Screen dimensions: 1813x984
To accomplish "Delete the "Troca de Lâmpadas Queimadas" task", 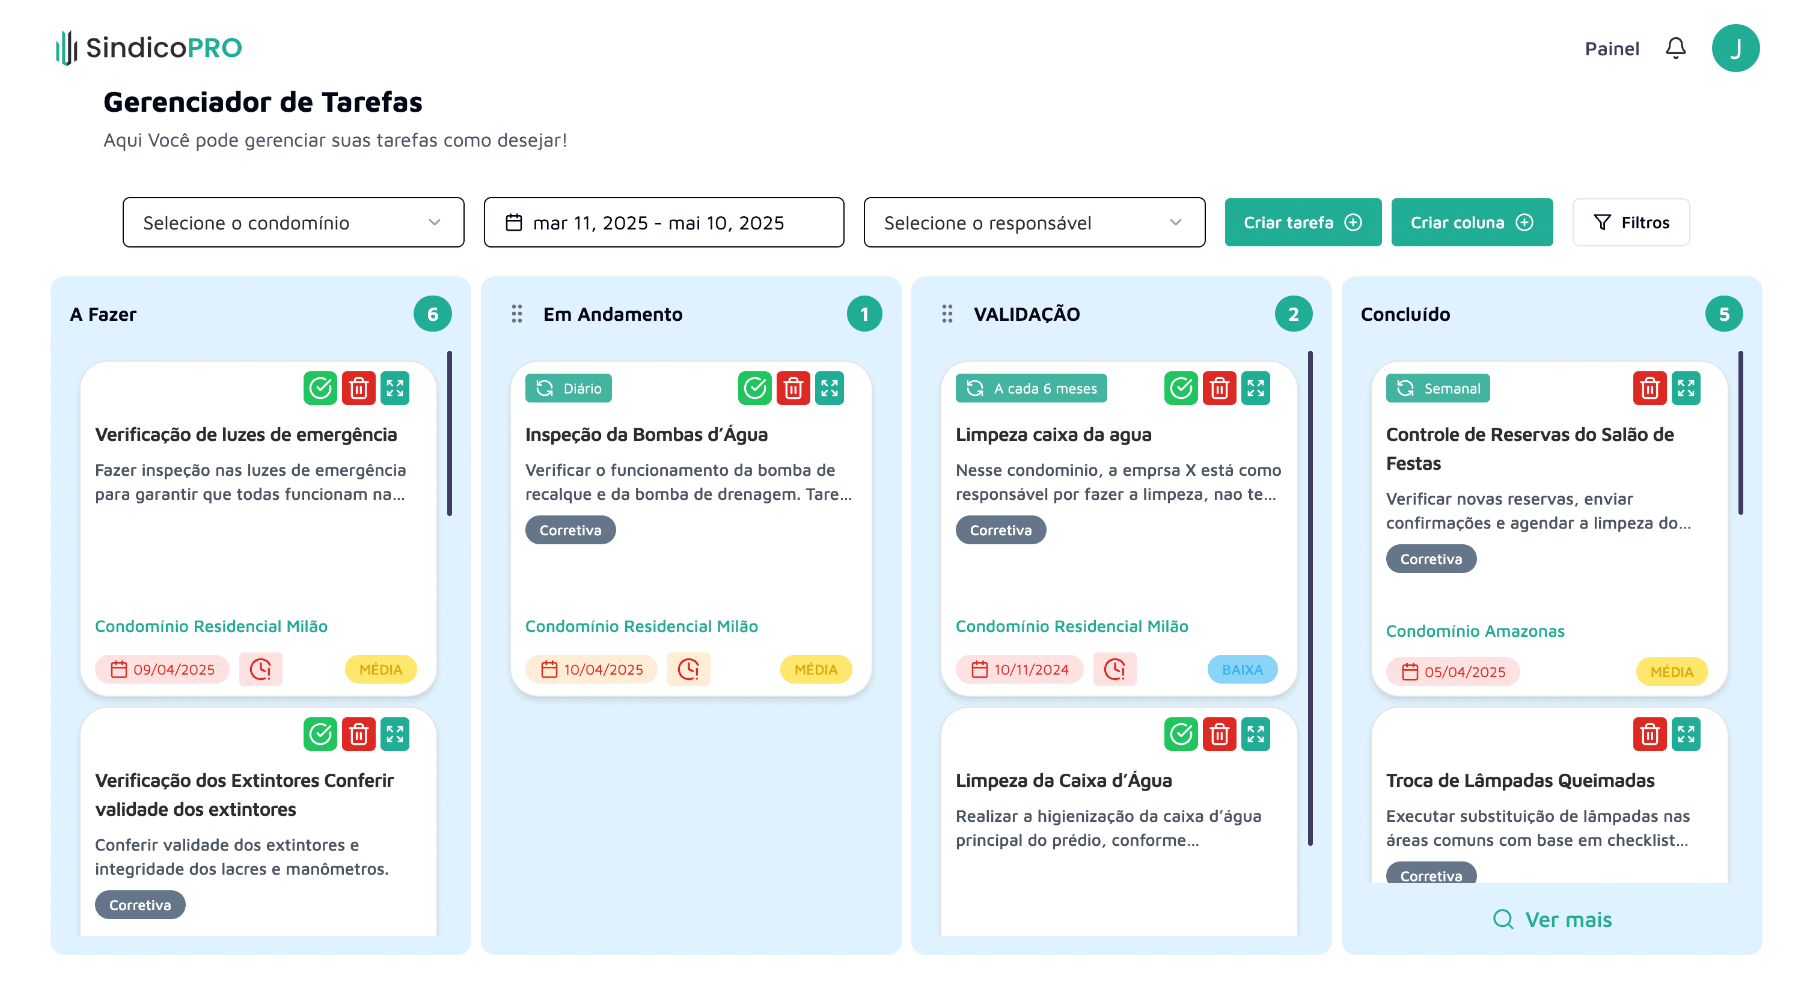I will pos(1651,733).
